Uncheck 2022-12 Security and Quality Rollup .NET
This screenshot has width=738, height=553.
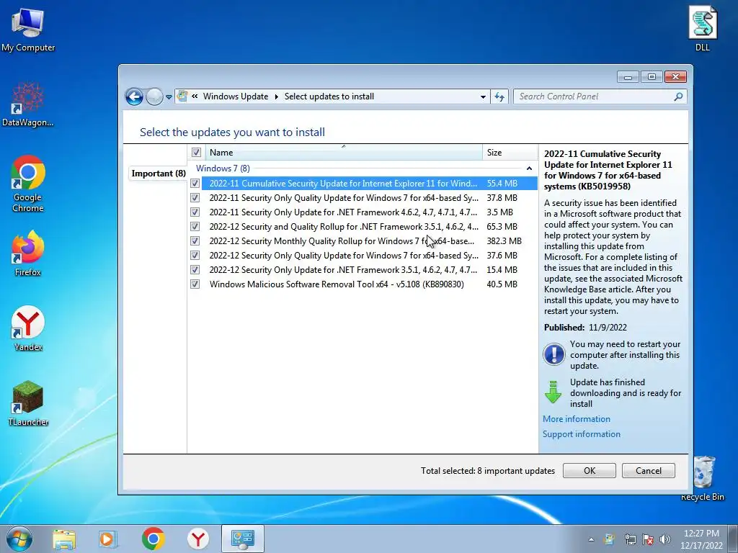coord(195,227)
